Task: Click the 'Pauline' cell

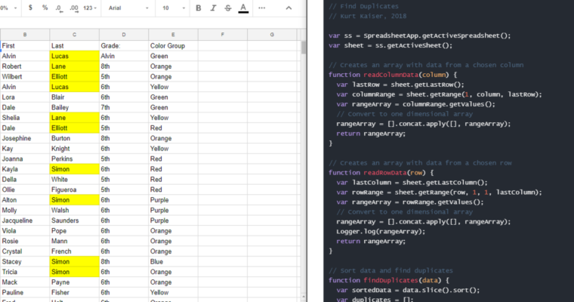Action: (25, 292)
